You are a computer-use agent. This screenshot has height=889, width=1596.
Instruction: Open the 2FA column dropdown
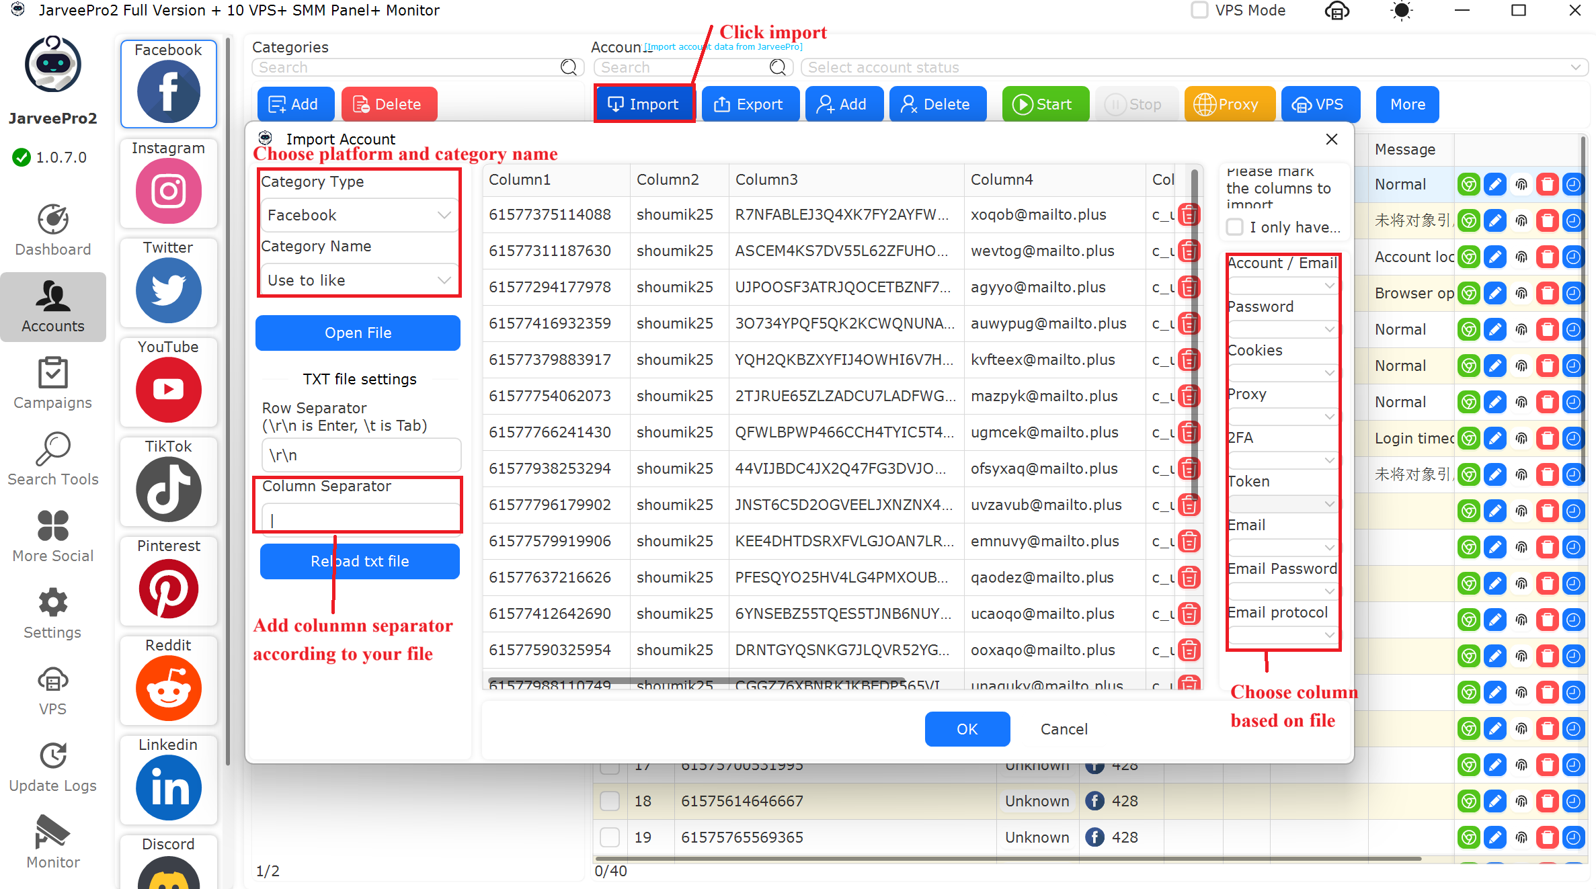[1283, 460]
